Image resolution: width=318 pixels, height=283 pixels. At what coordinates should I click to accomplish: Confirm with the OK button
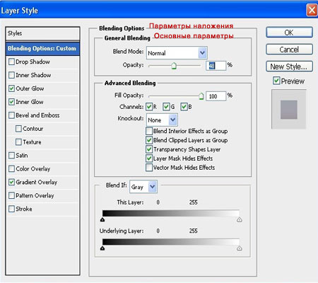pos(289,33)
